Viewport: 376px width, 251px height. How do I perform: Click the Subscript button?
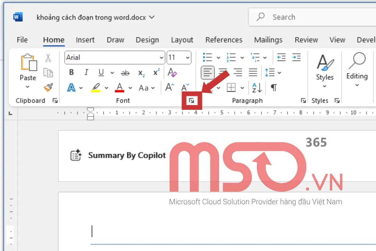(141, 73)
